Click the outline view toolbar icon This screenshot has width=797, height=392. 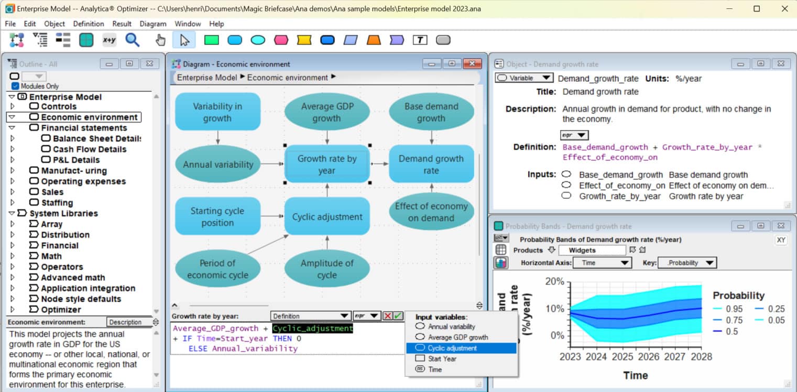40,40
